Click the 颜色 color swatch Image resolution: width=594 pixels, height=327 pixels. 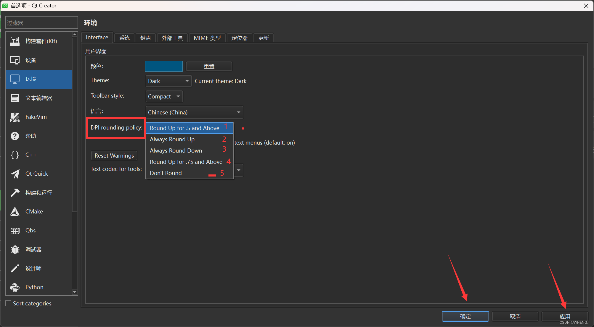163,66
